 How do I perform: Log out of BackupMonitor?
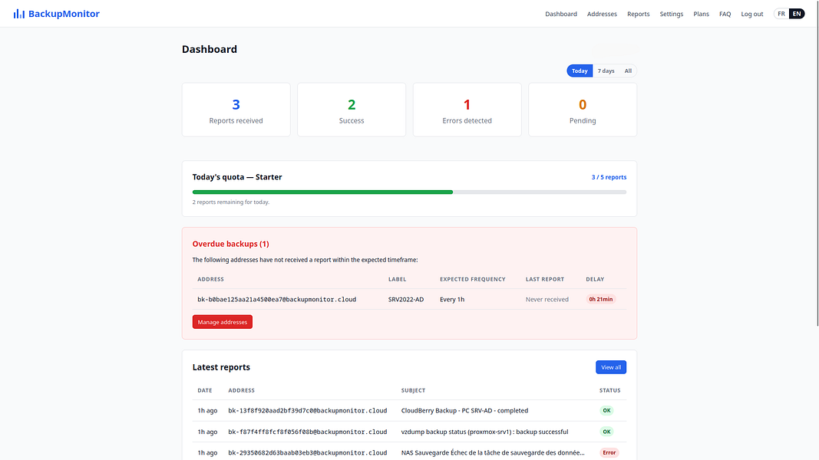pos(751,14)
